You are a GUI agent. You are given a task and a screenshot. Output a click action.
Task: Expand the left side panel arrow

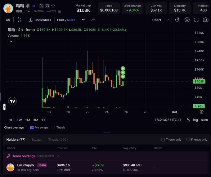click(4, 107)
